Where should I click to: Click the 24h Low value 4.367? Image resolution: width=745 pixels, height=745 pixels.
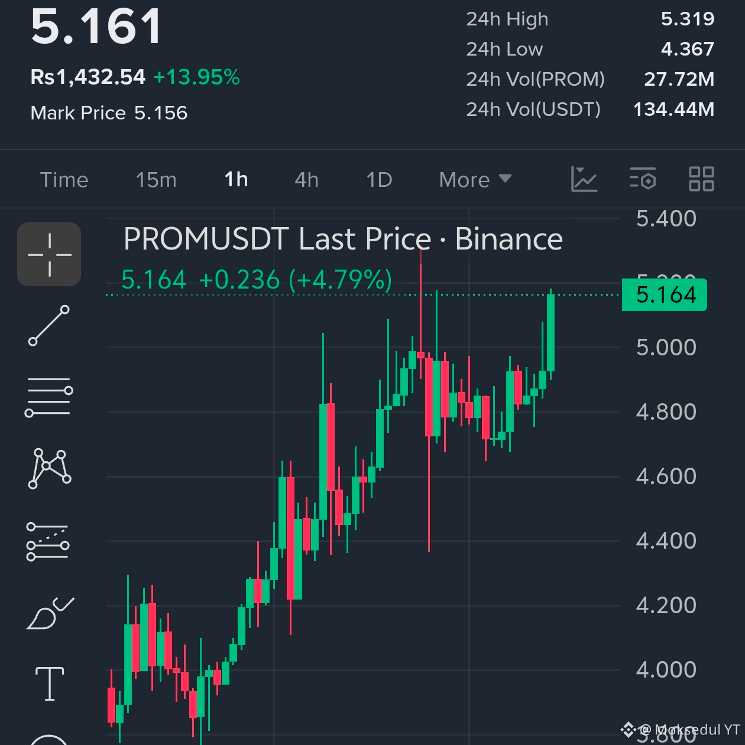[688, 49]
